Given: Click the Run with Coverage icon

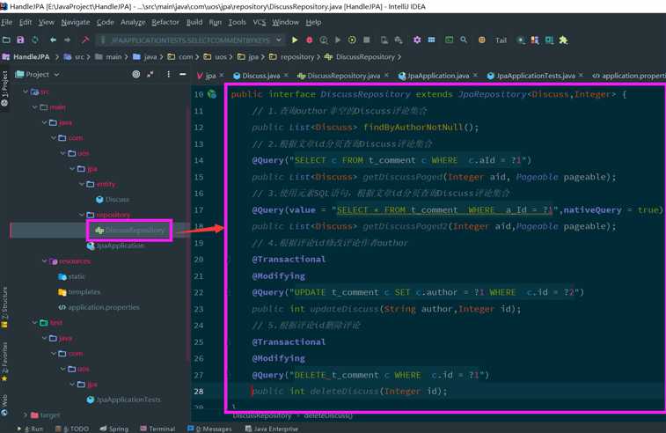Looking at the screenshot, I should coord(324,40).
